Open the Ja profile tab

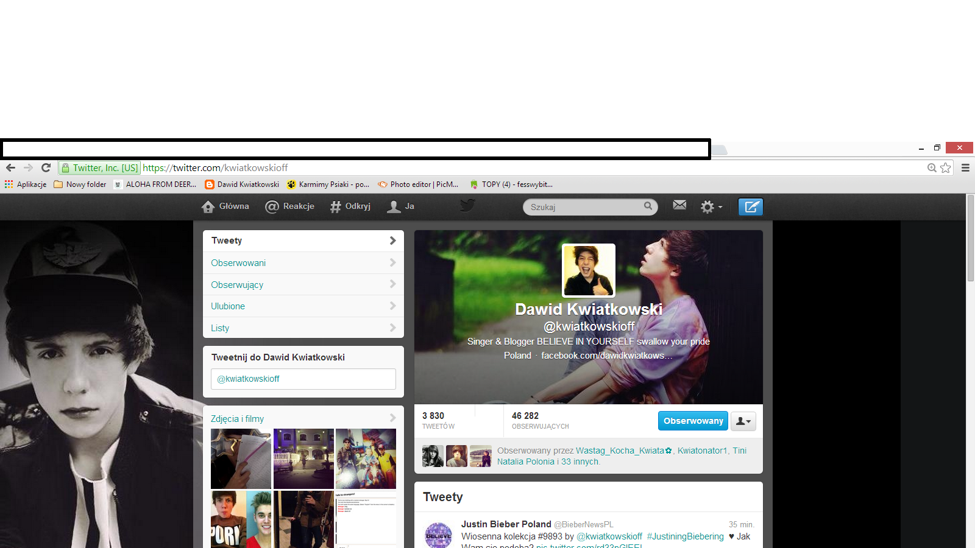click(x=401, y=206)
